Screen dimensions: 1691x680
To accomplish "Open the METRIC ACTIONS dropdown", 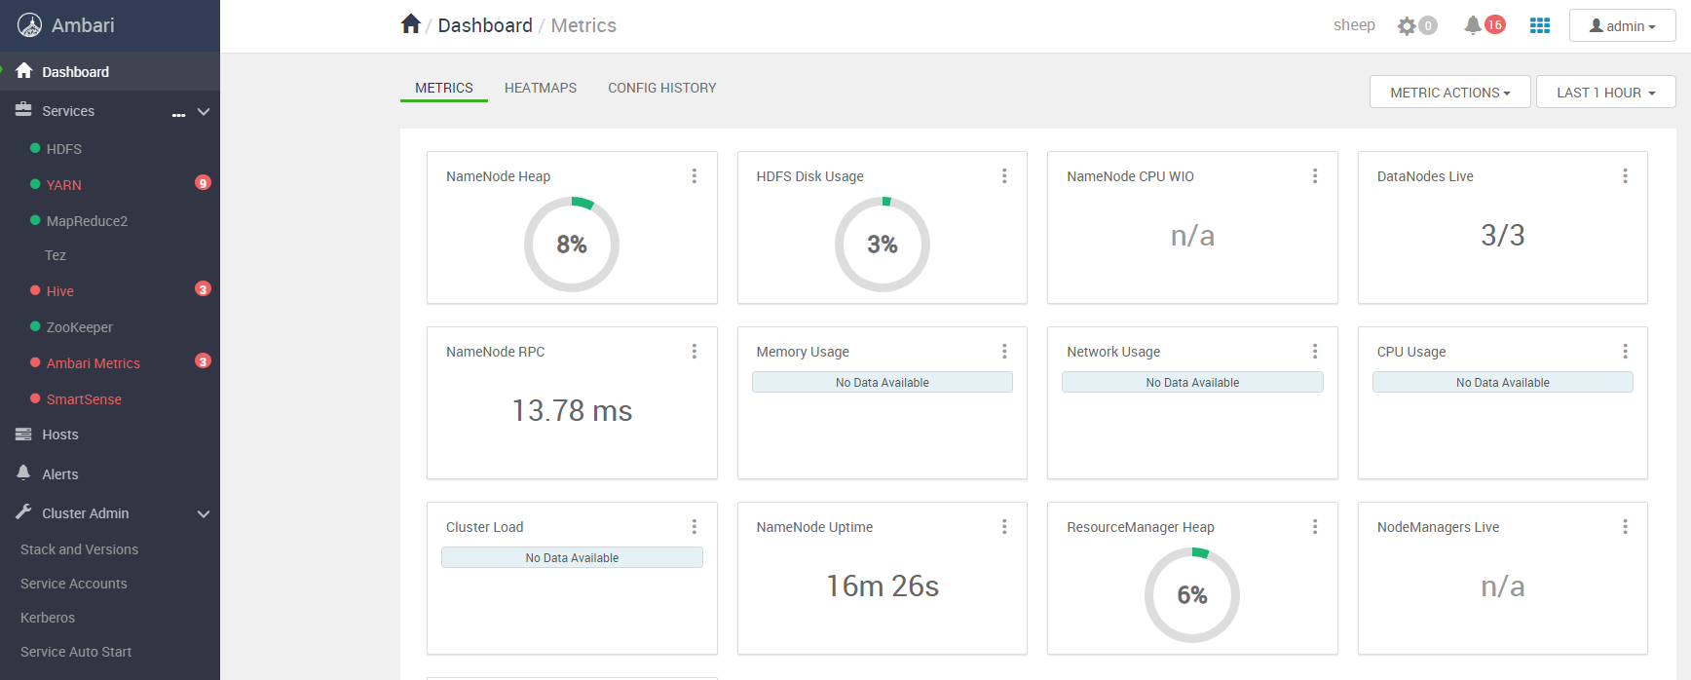I will point(1449,93).
